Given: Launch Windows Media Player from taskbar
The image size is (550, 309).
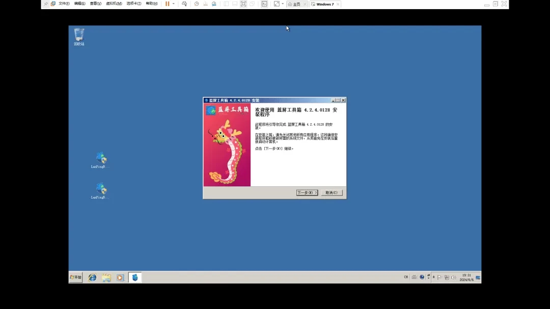Looking at the screenshot, I should (x=120, y=277).
